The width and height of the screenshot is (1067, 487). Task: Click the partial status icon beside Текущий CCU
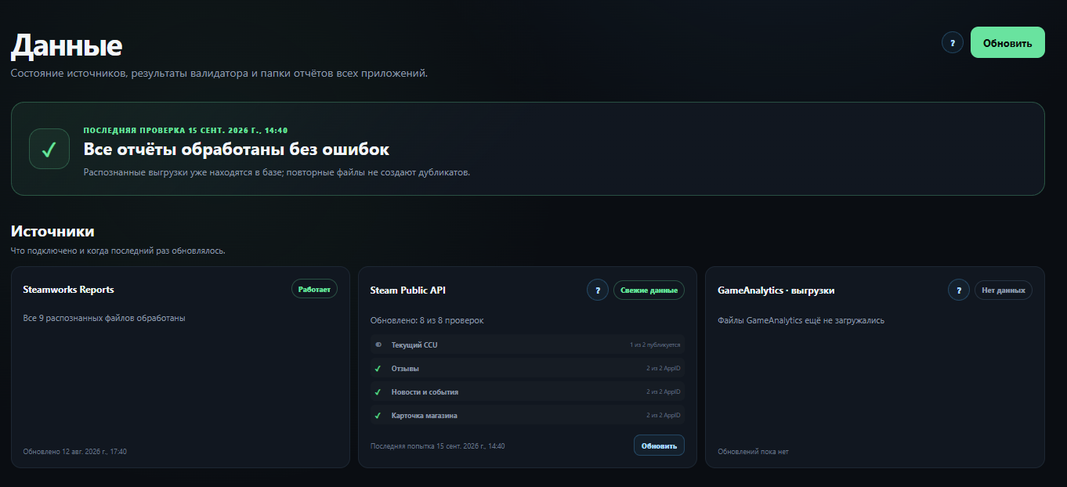click(378, 345)
